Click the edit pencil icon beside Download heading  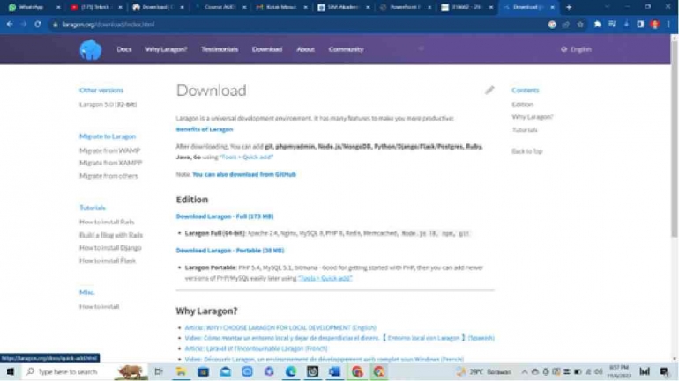[x=489, y=90]
